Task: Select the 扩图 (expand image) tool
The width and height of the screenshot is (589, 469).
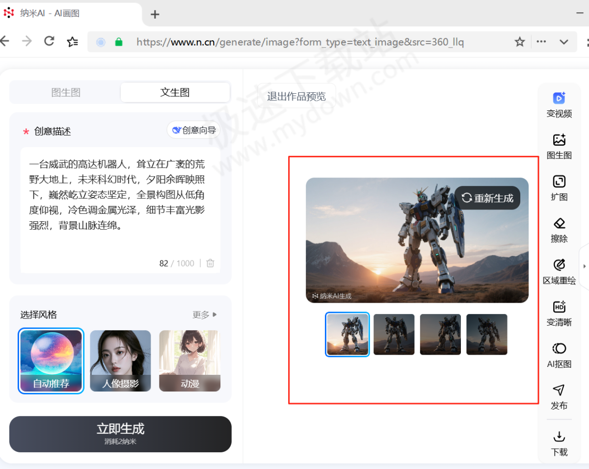Action: pos(559,186)
